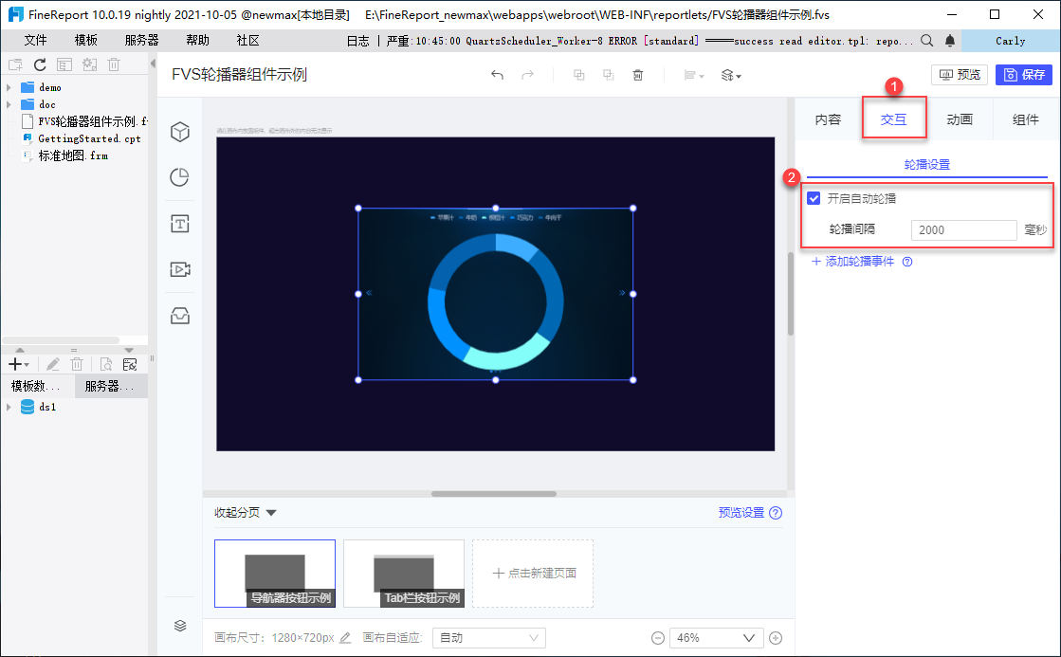The image size is (1061, 657).
Task: Open the 文件 menu
Action: point(35,41)
